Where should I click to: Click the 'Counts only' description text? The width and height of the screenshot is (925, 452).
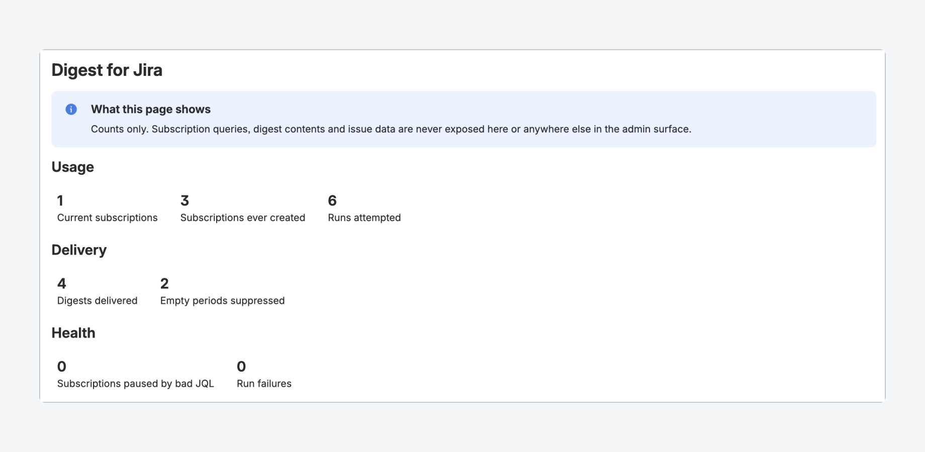click(x=391, y=129)
